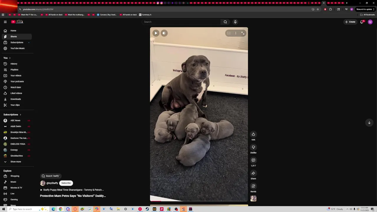Share the Short
The image size is (377, 212).
[253, 173]
